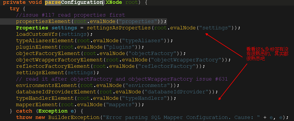Click the catch keyword
The image size is (294, 121).
[24, 111]
